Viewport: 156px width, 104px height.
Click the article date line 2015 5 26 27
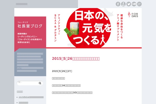coord(62,71)
